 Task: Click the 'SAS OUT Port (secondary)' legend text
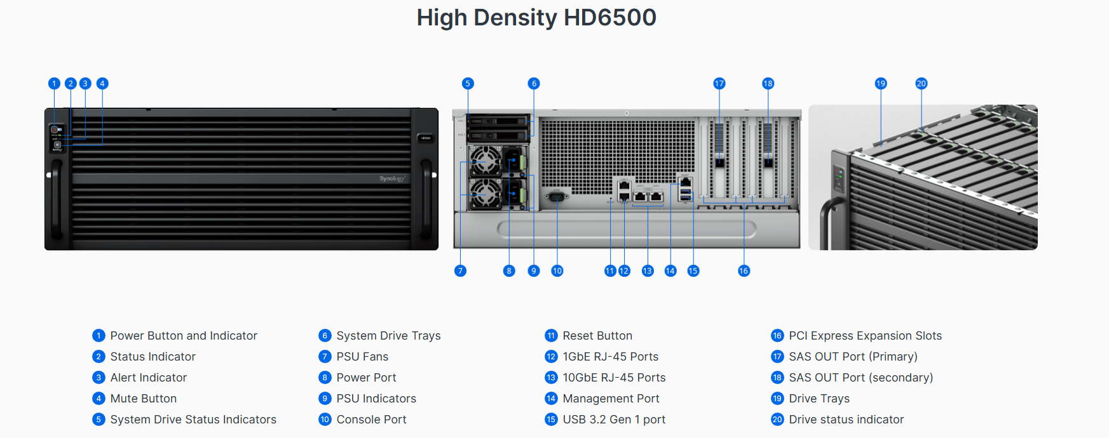click(861, 378)
